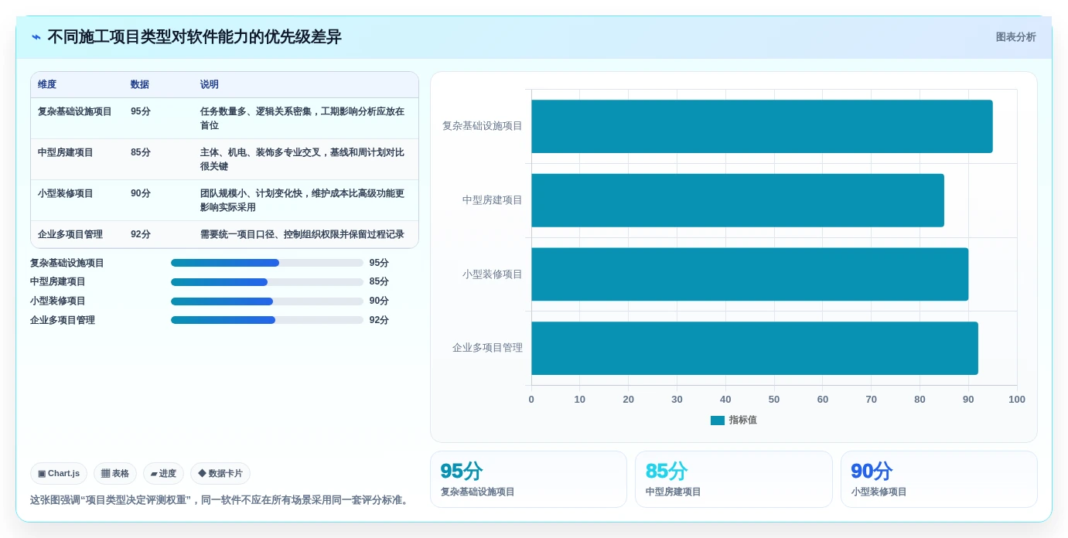Open the 90分 小型装修项目 data card
The height and width of the screenshot is (538, 1068).
pyautogui.click(x=939, y=479)
